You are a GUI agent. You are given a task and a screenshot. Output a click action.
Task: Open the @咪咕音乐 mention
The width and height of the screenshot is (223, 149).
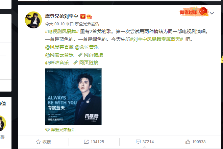57,63
